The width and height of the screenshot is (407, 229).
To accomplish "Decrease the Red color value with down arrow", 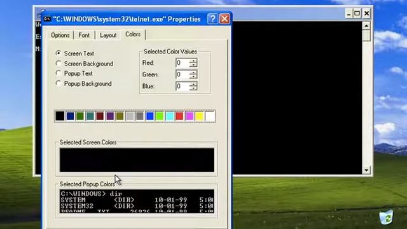I will click(193, 65).
